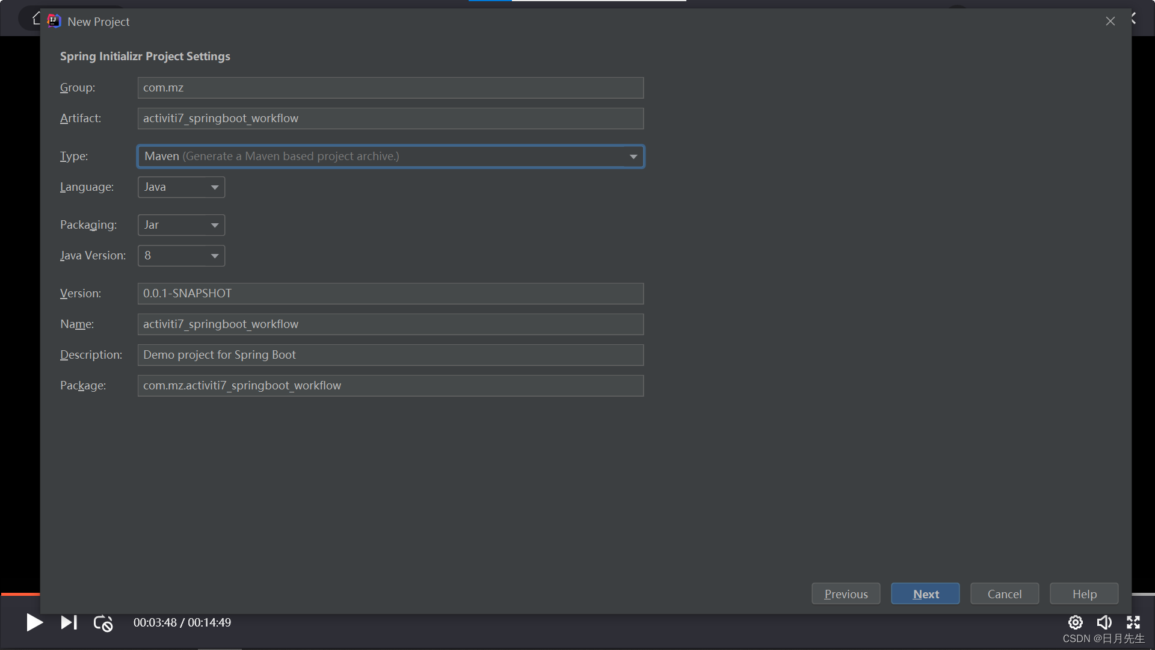Screen dimensions: 1155x650
Task: Click the Group input field
Action: click(390, 88)
